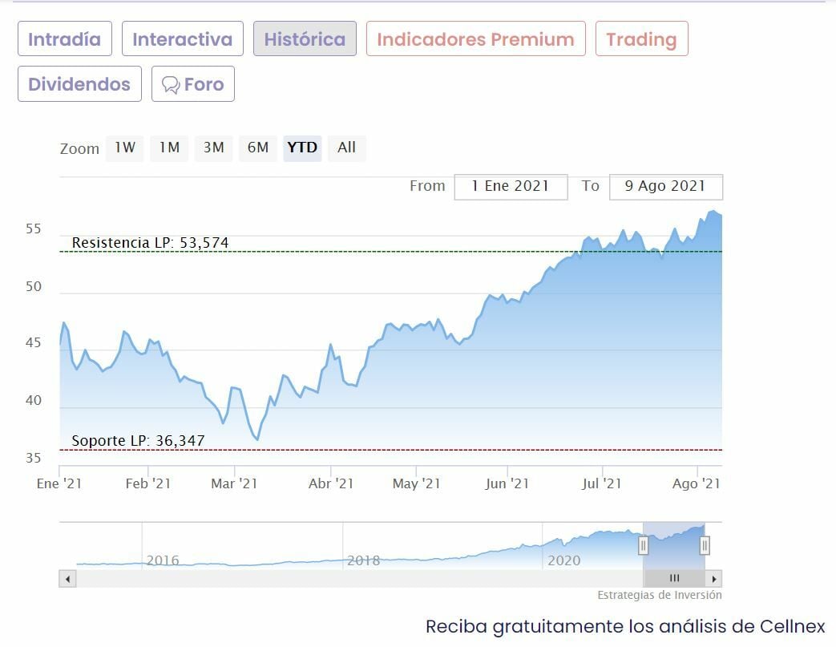Click the From date field
This screenshot has height=647, width=836.
(x=511, y=186)
